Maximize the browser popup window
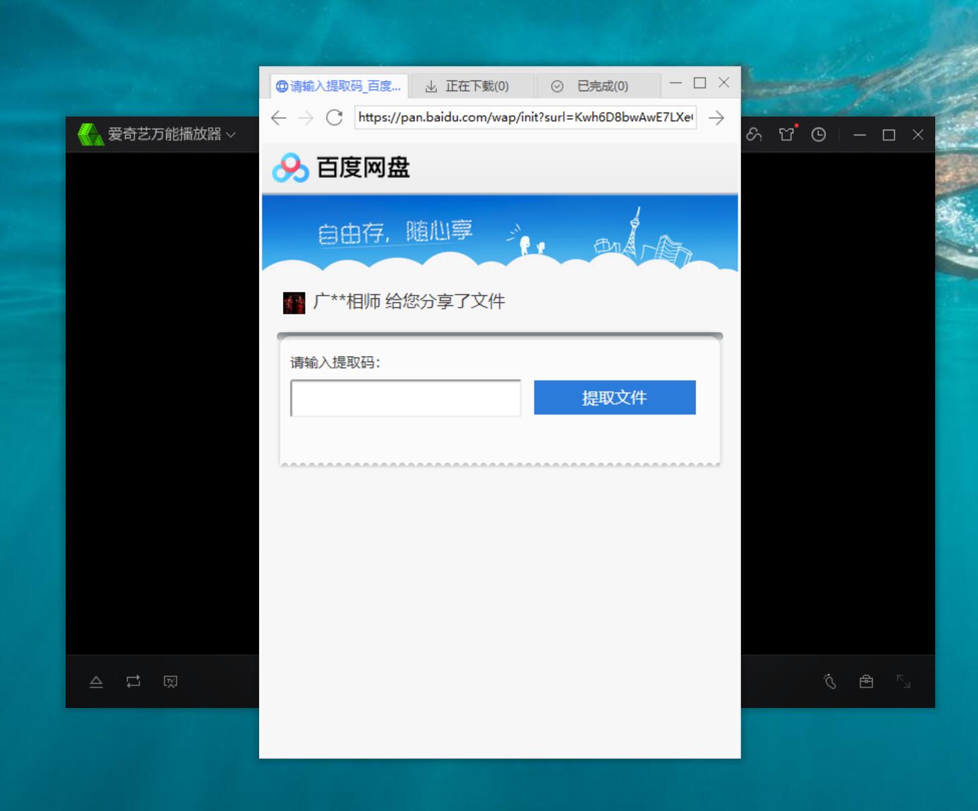This screenshot has height=811, width=978. click(700, 83)
